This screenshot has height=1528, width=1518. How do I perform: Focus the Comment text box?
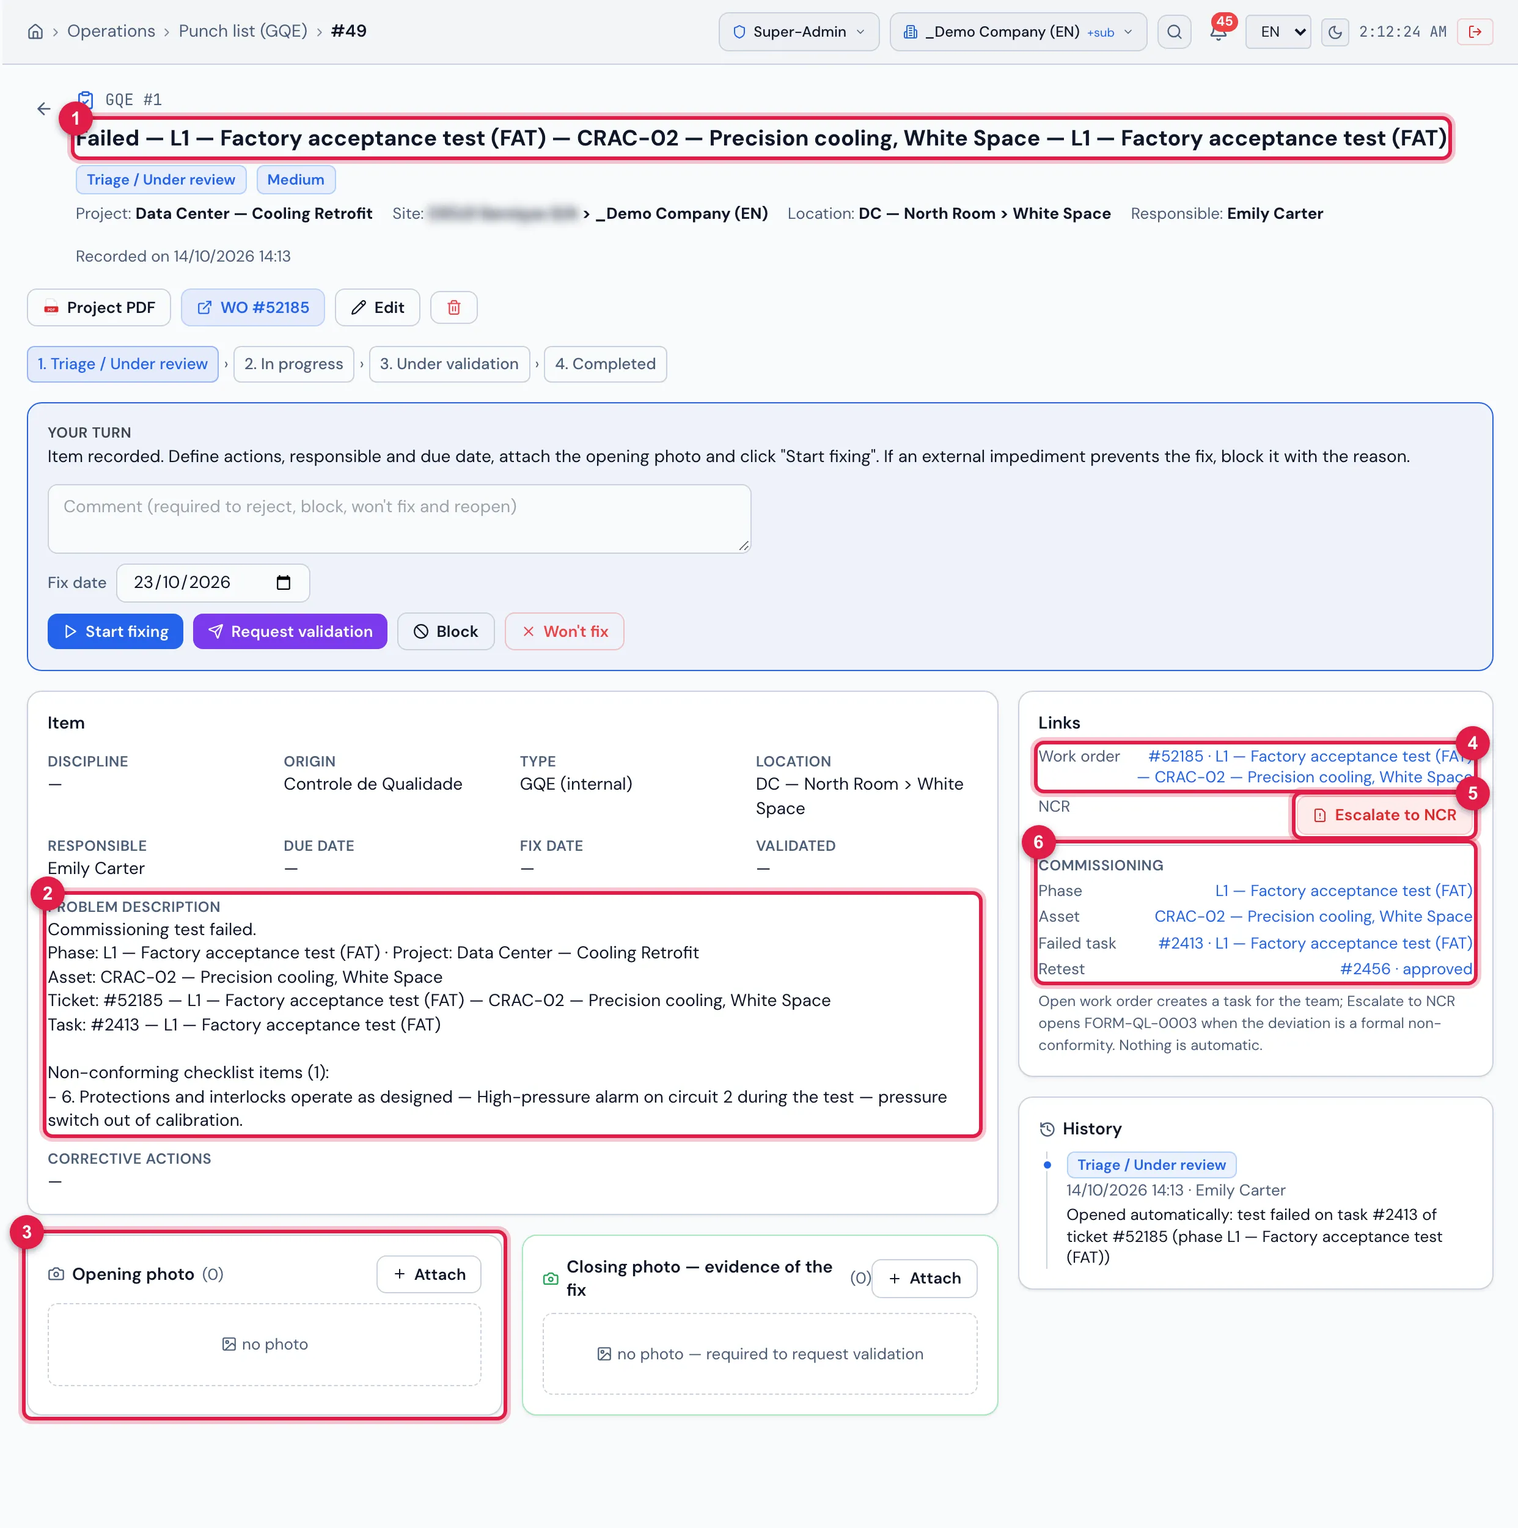coord(399,519)
